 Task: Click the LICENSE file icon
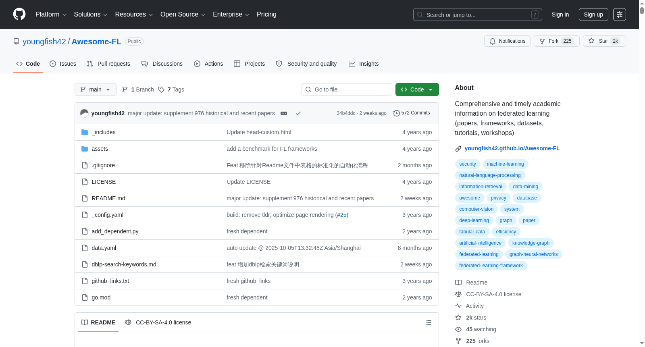[85, 182]
